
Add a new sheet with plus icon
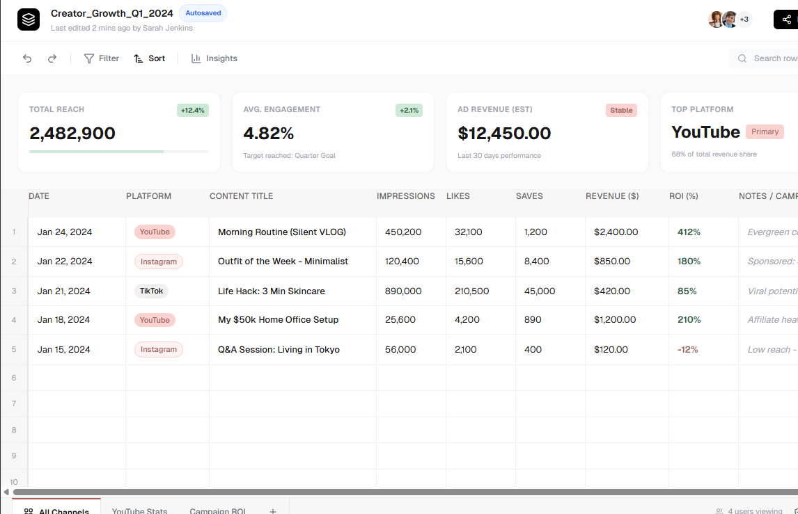[273, 511]
